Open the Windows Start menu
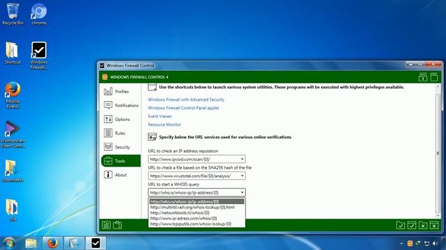 [9, 243]
